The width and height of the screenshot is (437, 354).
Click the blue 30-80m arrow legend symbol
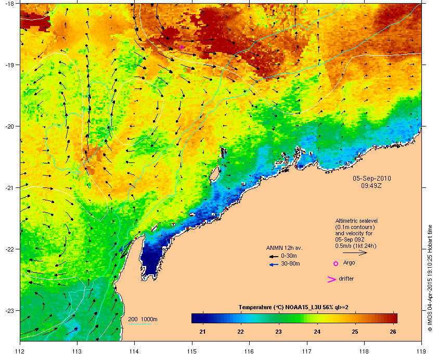pos(274,264)
